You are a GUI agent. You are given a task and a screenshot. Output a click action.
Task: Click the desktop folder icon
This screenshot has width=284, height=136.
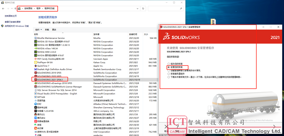tap(213, 22)
